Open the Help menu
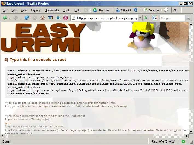194x145 pixels. [77, 10]
